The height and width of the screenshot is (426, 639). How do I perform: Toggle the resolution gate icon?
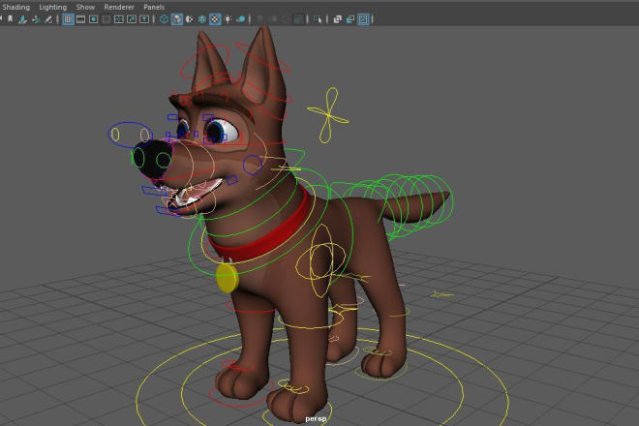[x=93, y=18]
